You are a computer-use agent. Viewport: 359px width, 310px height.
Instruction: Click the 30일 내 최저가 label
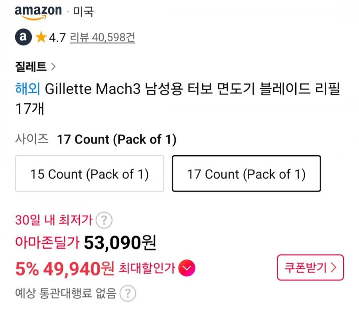[x=54, y=220]
